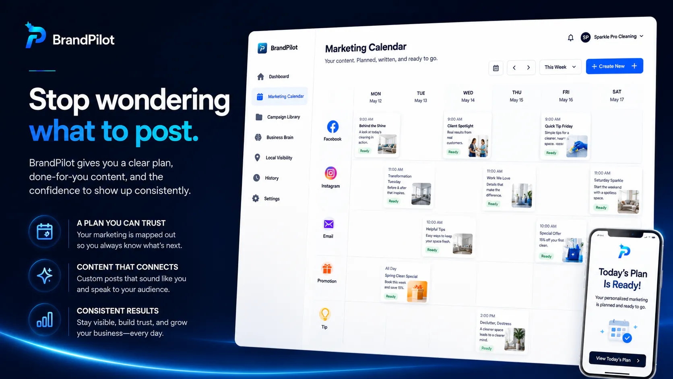Image resolution: width=673 pixels, height=379 pixels.
Task: Click the TUE May 13 column header
Action: 421,97
